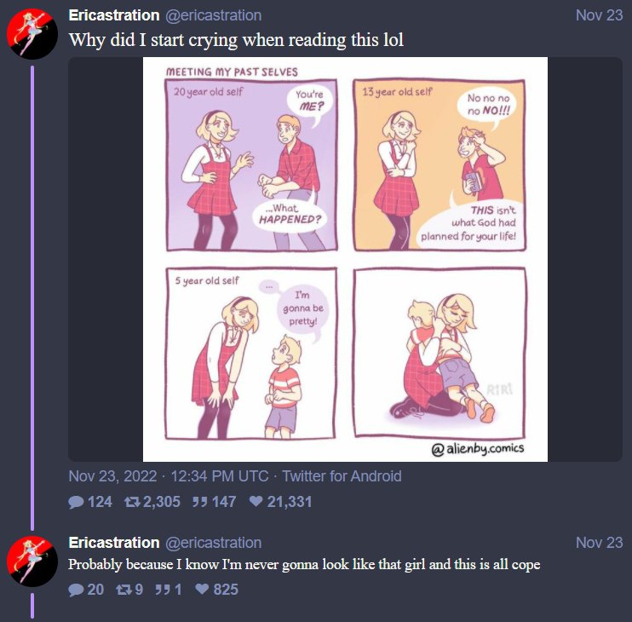Click the quote icon showing 1
Image resolution: width=632 pixels, height=622 pixels.
163,590
